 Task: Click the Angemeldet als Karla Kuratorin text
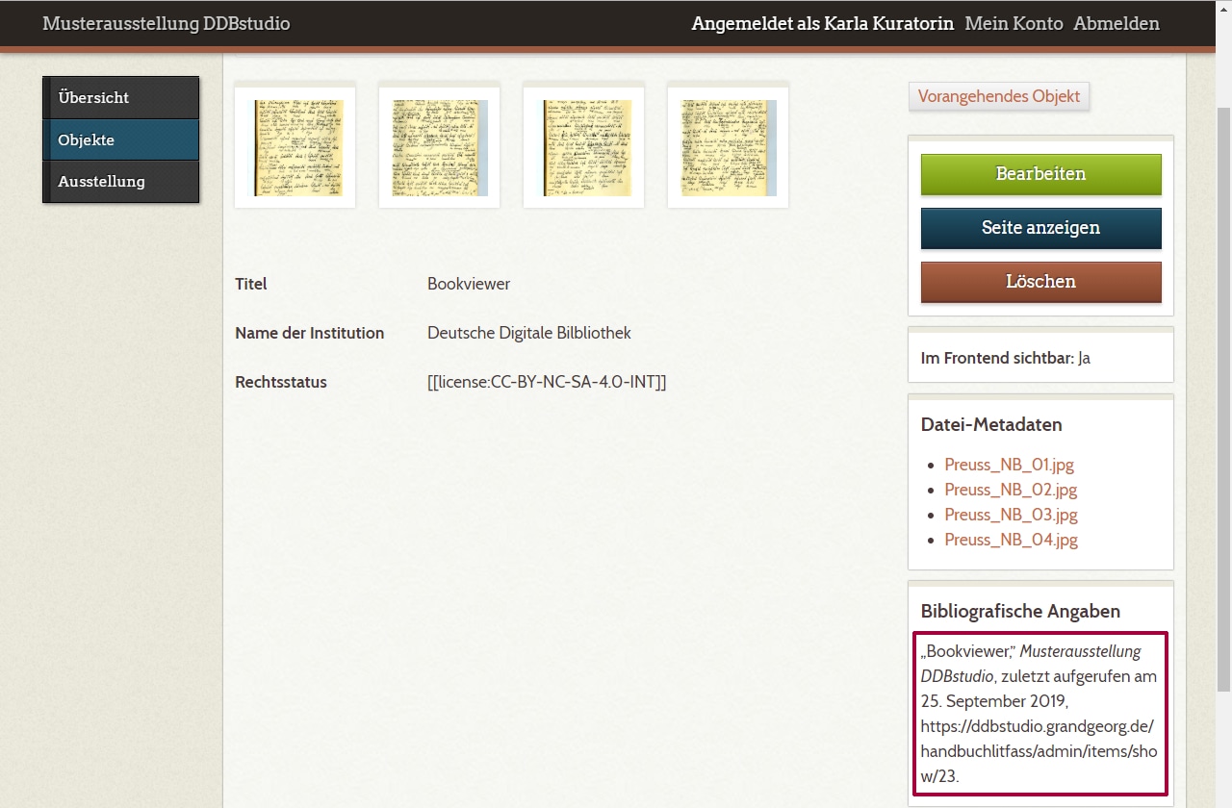pyautogui.click(x=822, y=24)
